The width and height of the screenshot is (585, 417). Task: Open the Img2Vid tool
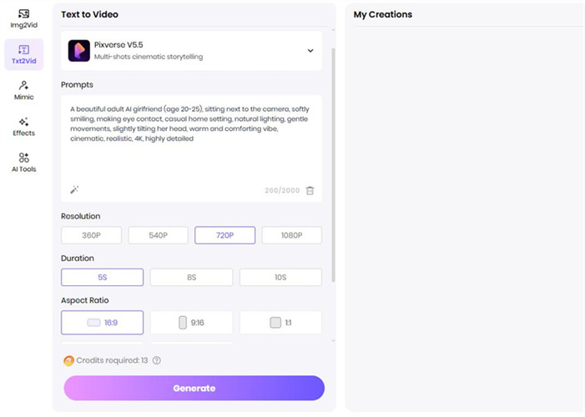coord(23,18)
